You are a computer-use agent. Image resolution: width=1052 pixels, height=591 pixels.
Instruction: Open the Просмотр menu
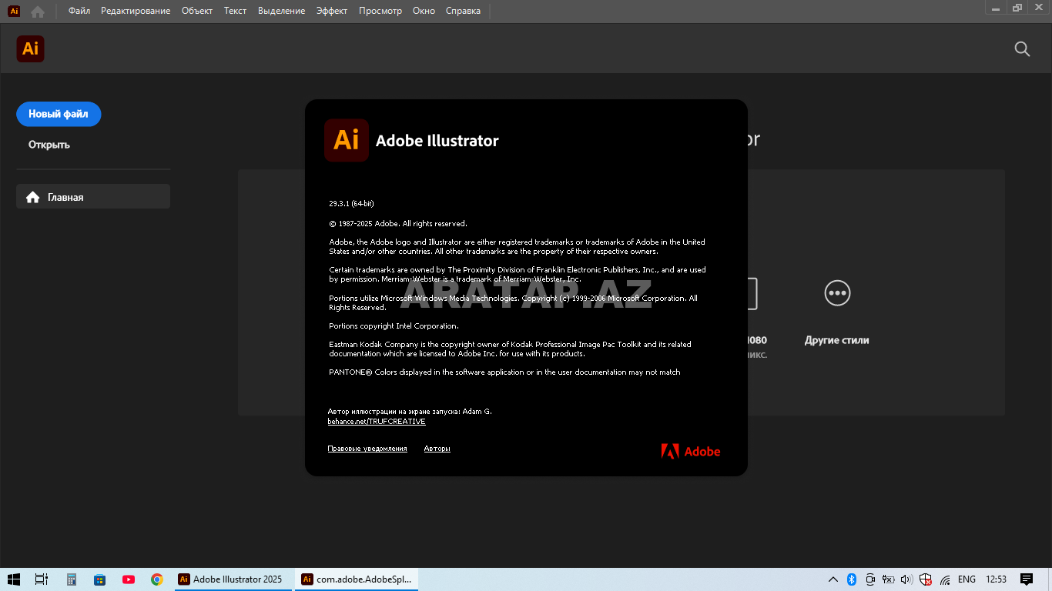[x=380, y=11]
